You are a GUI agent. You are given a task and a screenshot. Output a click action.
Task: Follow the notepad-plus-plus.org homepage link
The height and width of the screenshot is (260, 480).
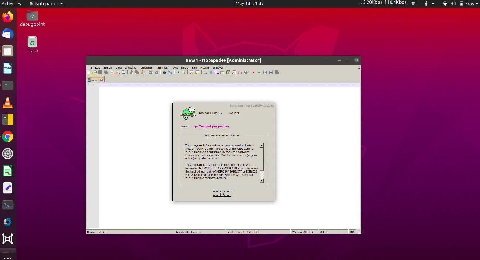[210, 126]
